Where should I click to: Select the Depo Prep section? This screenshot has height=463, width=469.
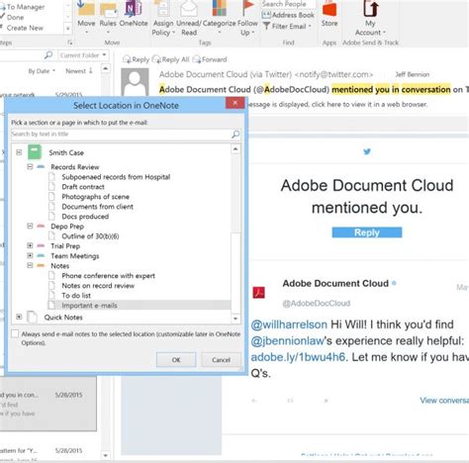(x=67, y=227)
